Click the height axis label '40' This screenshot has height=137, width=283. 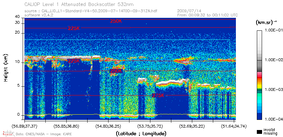pos(17,17)
